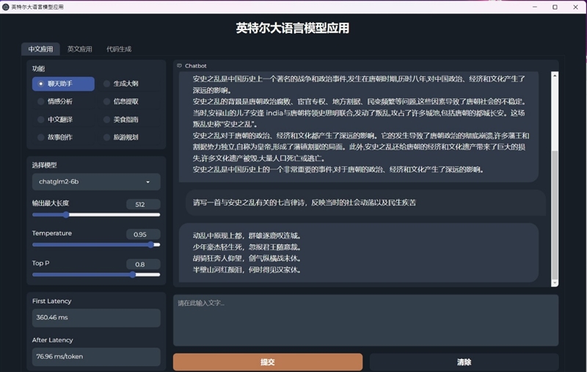
Task: Select the 情感分析 radio button
Action: tap(41, 101)
